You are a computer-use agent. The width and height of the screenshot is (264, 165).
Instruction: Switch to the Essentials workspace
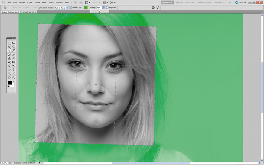point(167,3)
